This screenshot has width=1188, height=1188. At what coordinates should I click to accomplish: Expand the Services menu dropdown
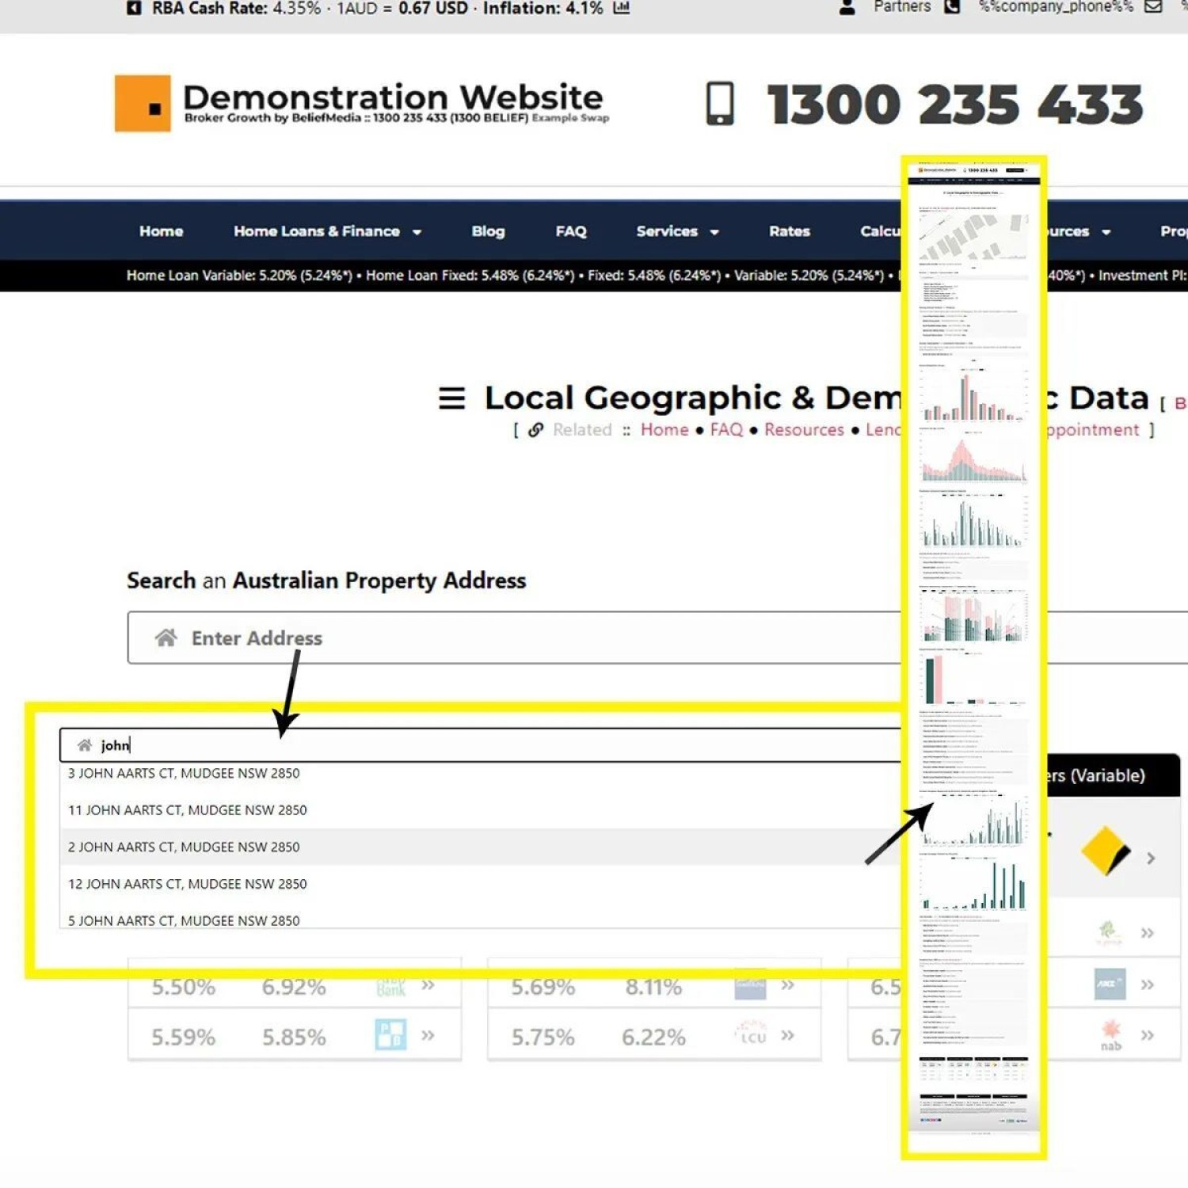(676, 231)
